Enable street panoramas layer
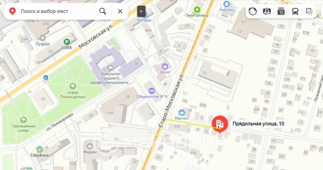 pyautogui.click(x=267, y=11)
